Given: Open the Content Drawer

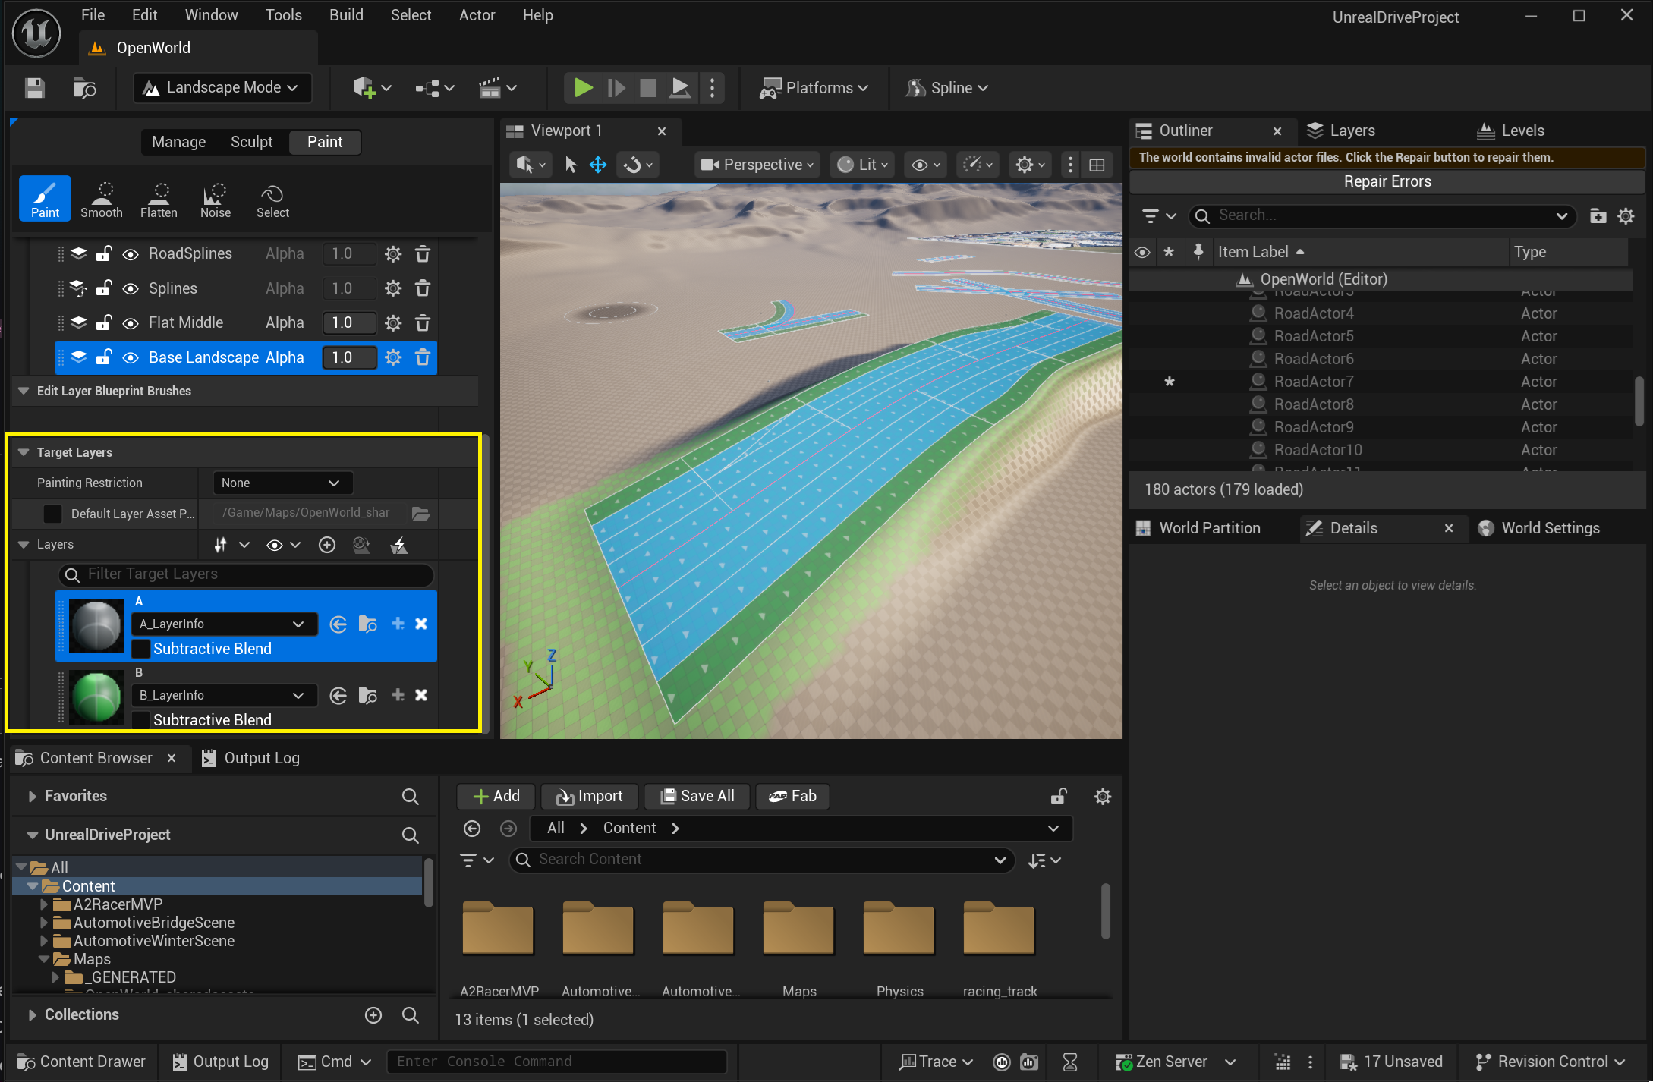Looking at the screenshot, I should 81,1062.
